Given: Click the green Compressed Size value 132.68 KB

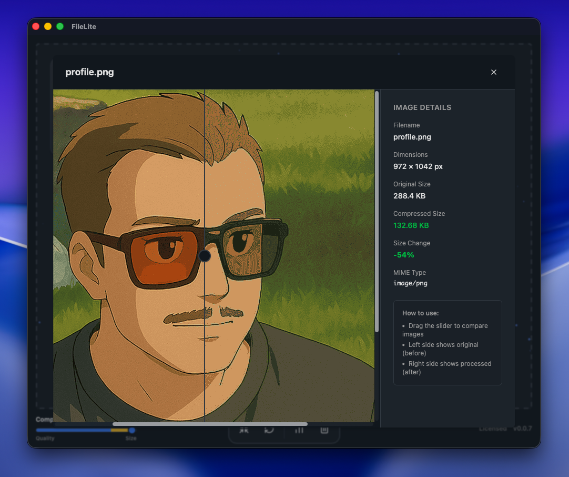Looking at the screenshot, I should click(x=411, y=225).
